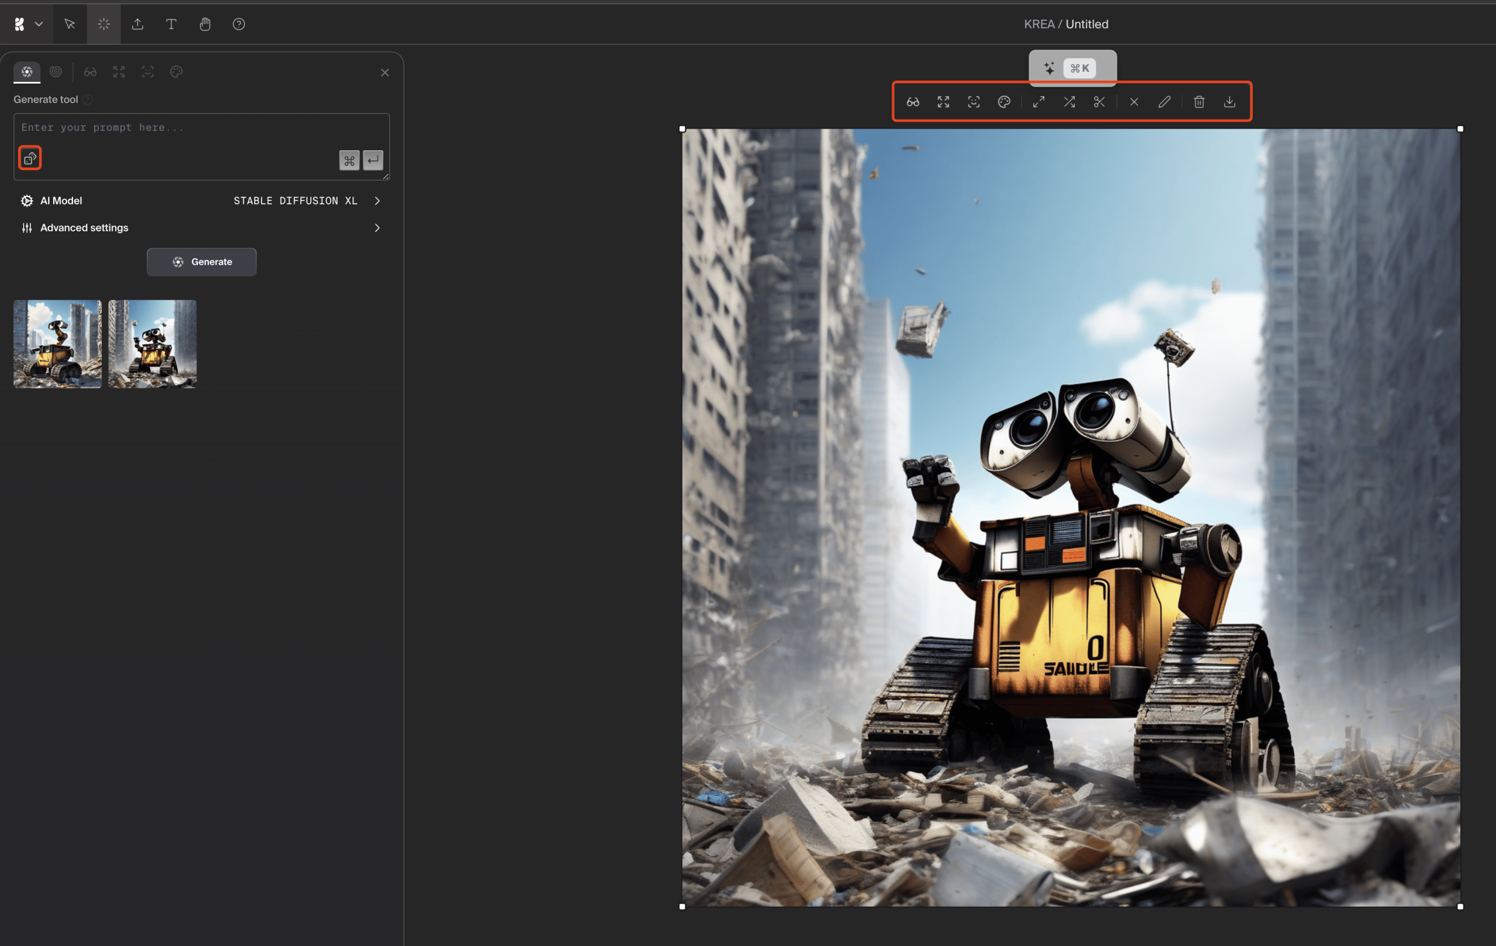Click the Krea logo in the top bar
This screenshot has height=946, width=1496.
(x=19, y=24)
